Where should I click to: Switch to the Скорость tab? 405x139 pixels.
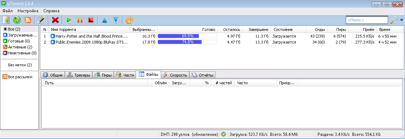point(175,75)
